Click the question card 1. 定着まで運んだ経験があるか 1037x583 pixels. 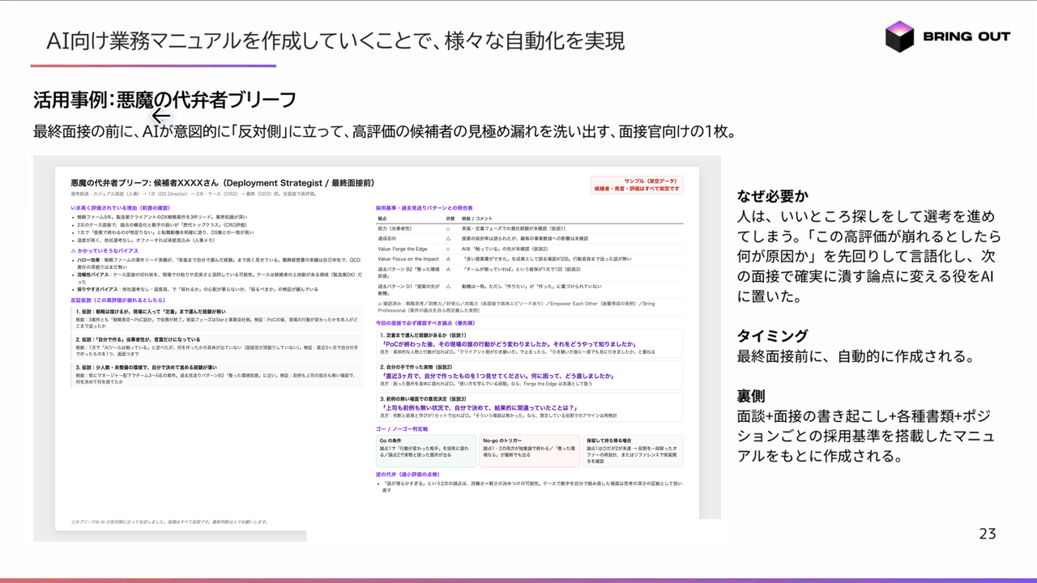coord(530,344)
